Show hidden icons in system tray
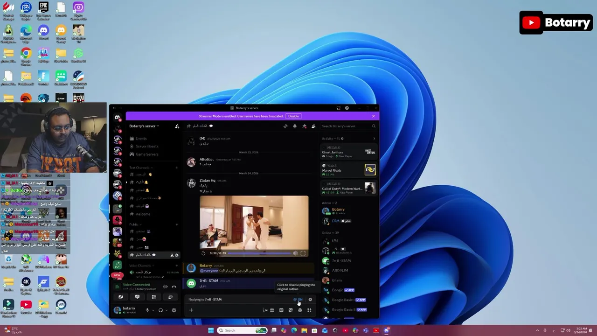The image size is (597, 336). click(537, 330)
